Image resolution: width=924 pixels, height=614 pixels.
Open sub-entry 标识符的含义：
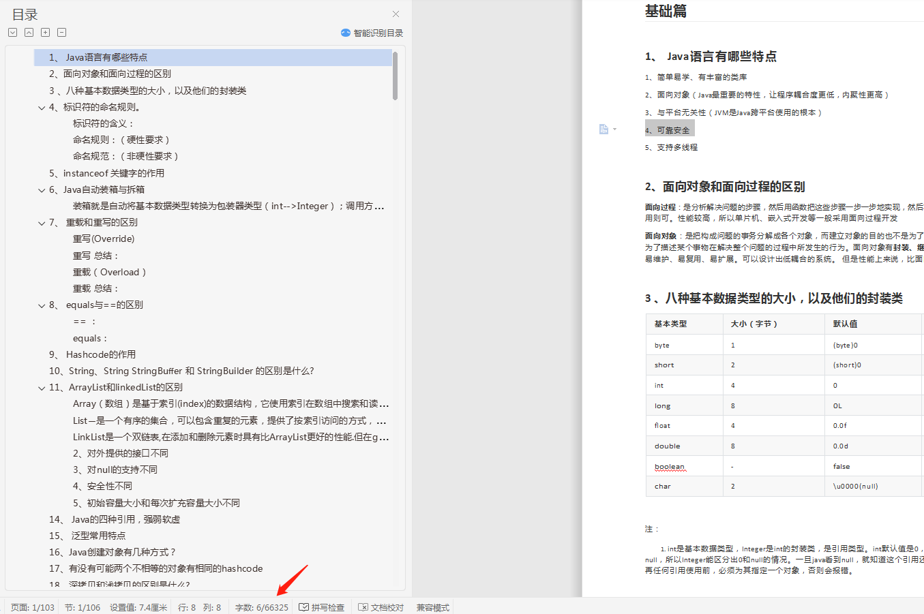coord(104,123)
